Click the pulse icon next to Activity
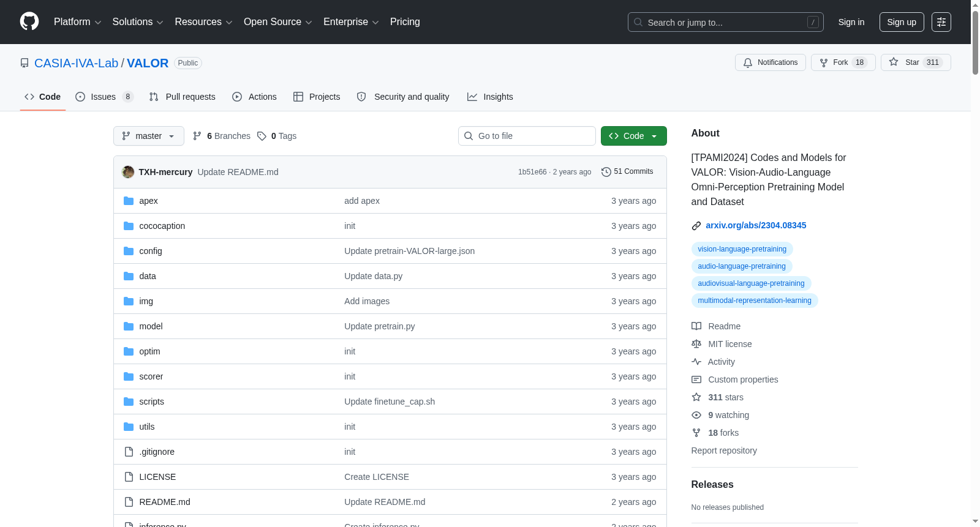980x527 pixels. click(x=696, y=362)
